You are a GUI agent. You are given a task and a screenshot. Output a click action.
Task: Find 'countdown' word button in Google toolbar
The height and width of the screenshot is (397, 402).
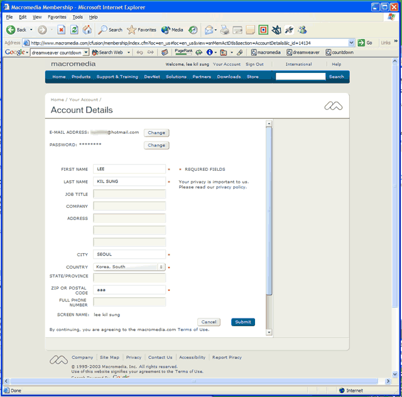click(x=339, y=52)
